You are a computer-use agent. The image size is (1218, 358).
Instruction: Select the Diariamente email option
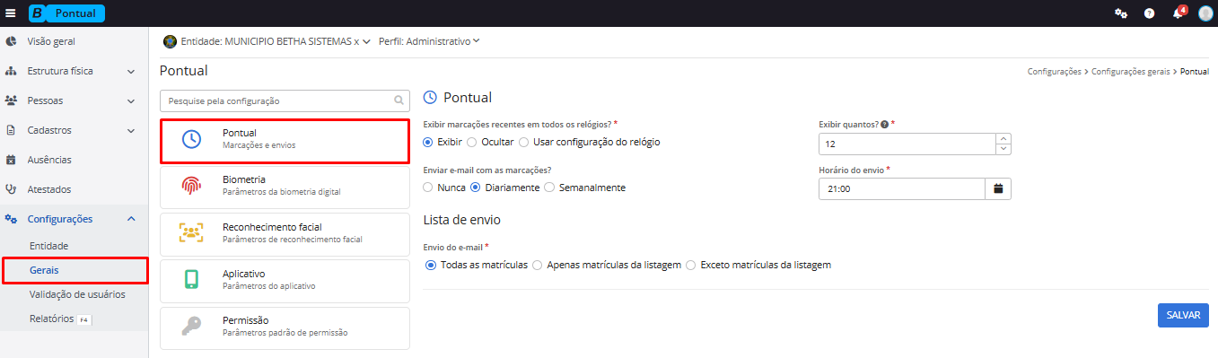pyautogui.click(x=476, y=188)
